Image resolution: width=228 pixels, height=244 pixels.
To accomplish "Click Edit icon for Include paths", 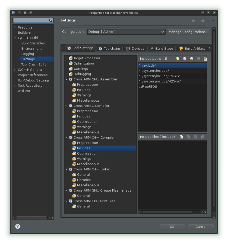I will coord(192,59).
